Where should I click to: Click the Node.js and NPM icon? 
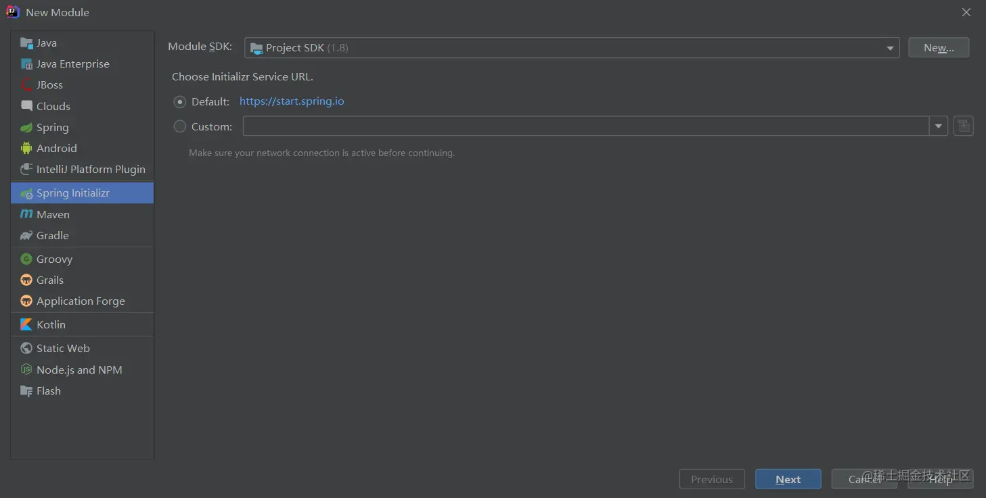[26, 370]
